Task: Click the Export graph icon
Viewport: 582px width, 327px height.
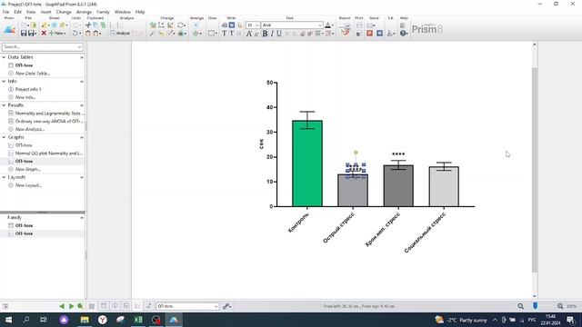Action: click(x=346, y=29)
